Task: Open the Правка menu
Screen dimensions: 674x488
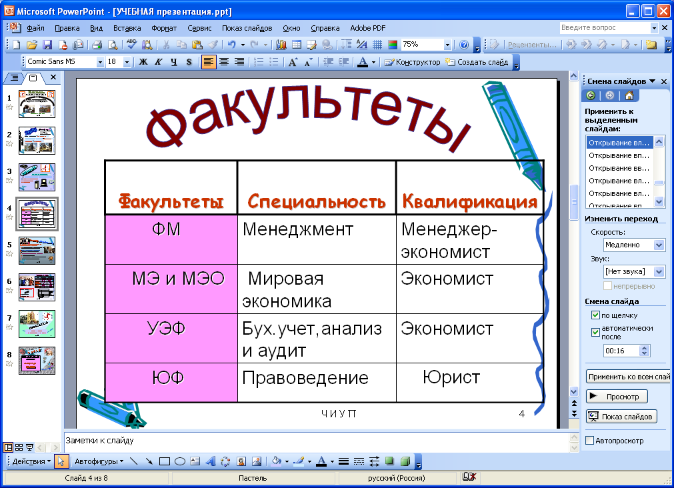Action: click(67, 28)
